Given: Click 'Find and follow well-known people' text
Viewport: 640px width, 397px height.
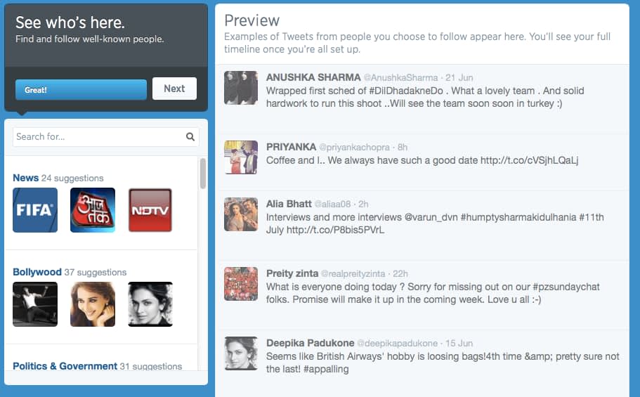Looking at the screenshot, I should (x=90, y=39).
